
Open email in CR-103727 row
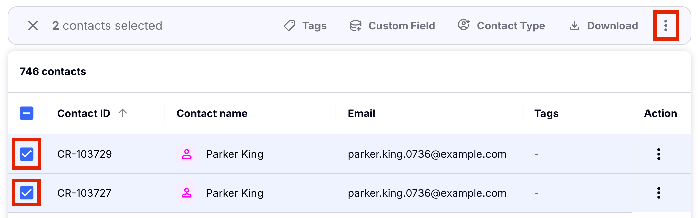coord(427,193)
